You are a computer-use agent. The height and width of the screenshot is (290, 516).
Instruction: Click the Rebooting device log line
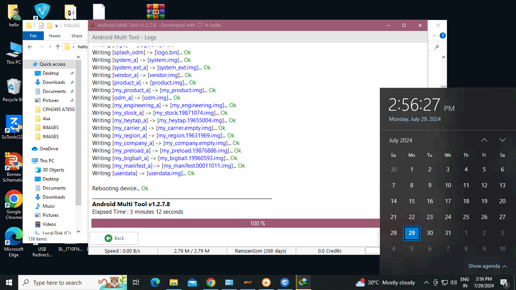(120, 188)
